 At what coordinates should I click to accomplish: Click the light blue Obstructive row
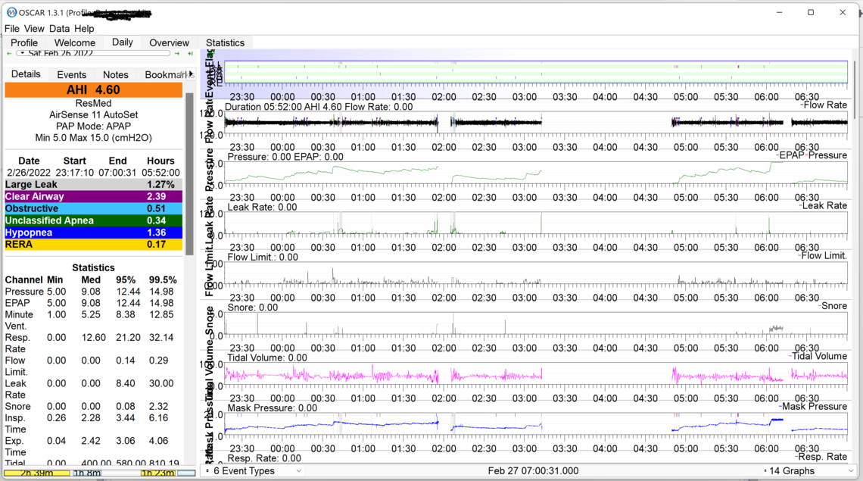coord(94,209)
